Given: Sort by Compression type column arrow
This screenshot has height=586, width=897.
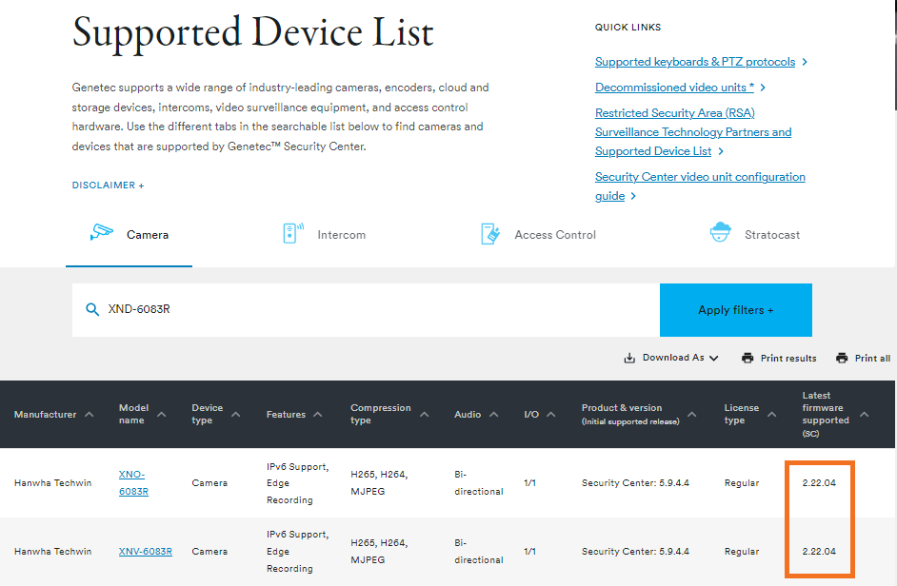Looking at the screenshot, I should (x=425, y=414).
